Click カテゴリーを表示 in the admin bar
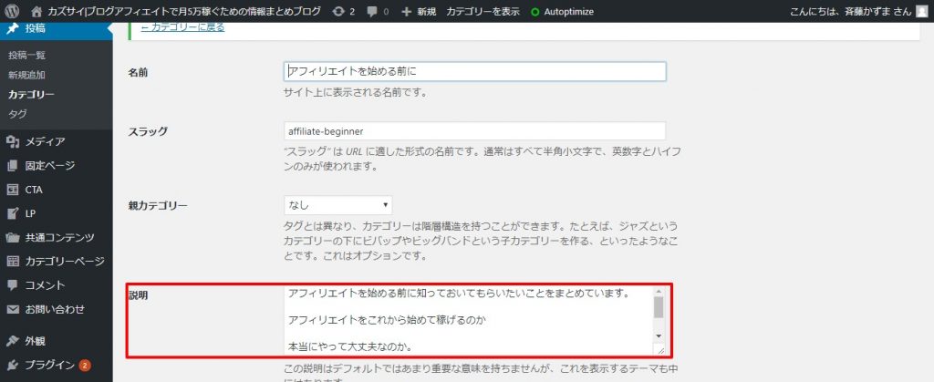 (x=483, y=11)
